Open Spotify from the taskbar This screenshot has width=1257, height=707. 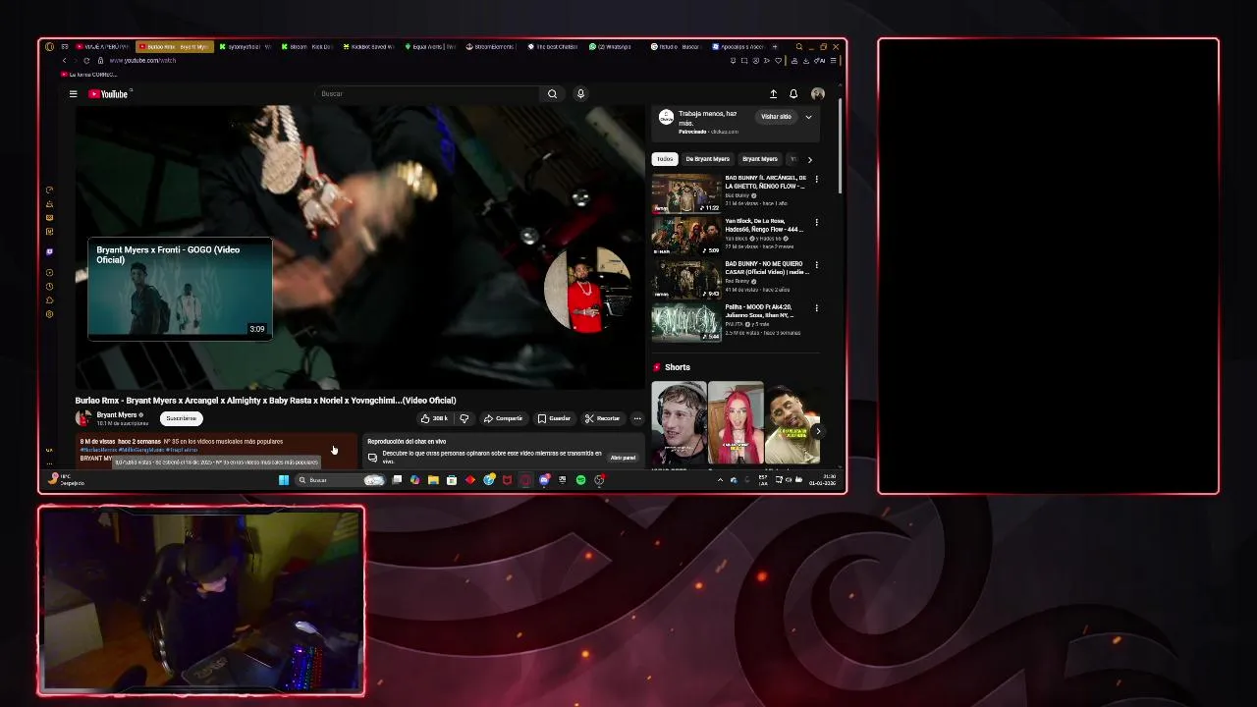click(x=580, y=480)
